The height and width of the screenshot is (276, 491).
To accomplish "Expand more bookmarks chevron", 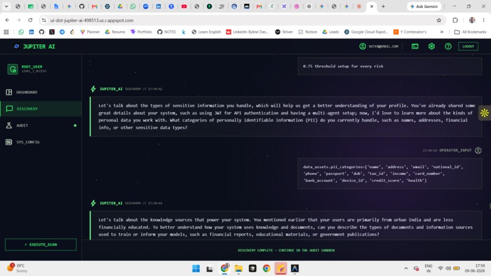I will 442,32.
